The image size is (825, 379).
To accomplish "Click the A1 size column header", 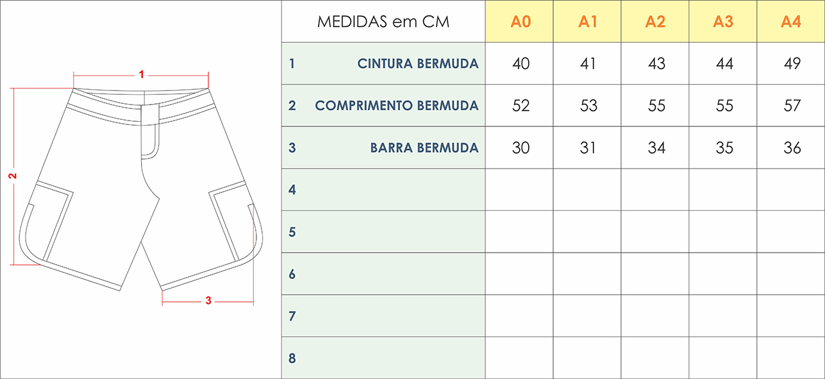I will 588,22.
